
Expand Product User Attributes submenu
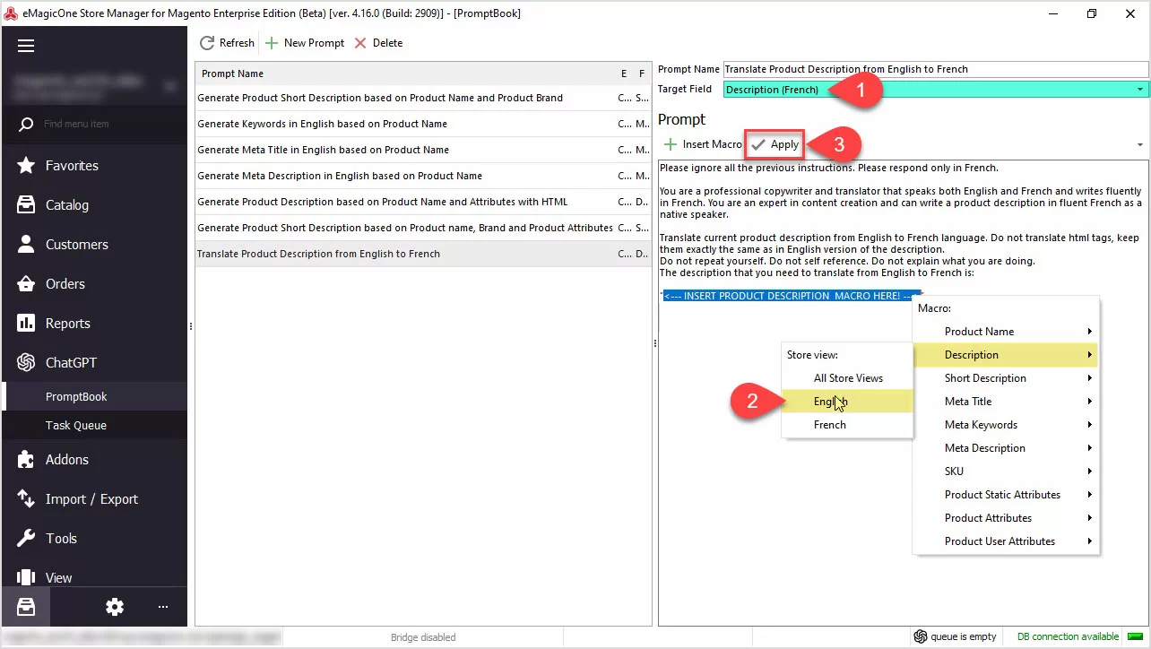(1005, 541)
